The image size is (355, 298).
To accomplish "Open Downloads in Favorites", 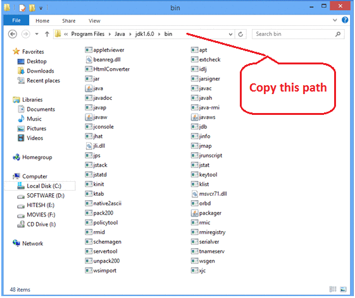I will [x=40, y=71].
